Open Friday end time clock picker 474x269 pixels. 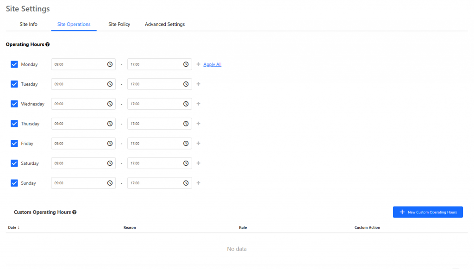coord(186,144)
